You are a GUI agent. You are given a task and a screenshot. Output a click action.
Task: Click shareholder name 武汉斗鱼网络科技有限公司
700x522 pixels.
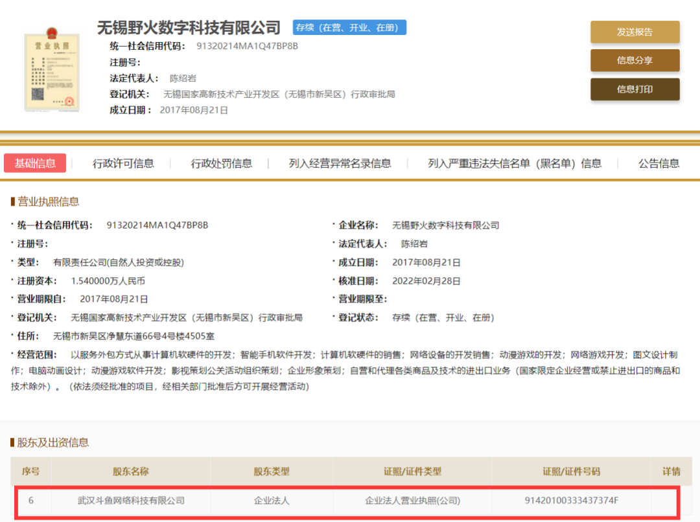coord(131,501)
